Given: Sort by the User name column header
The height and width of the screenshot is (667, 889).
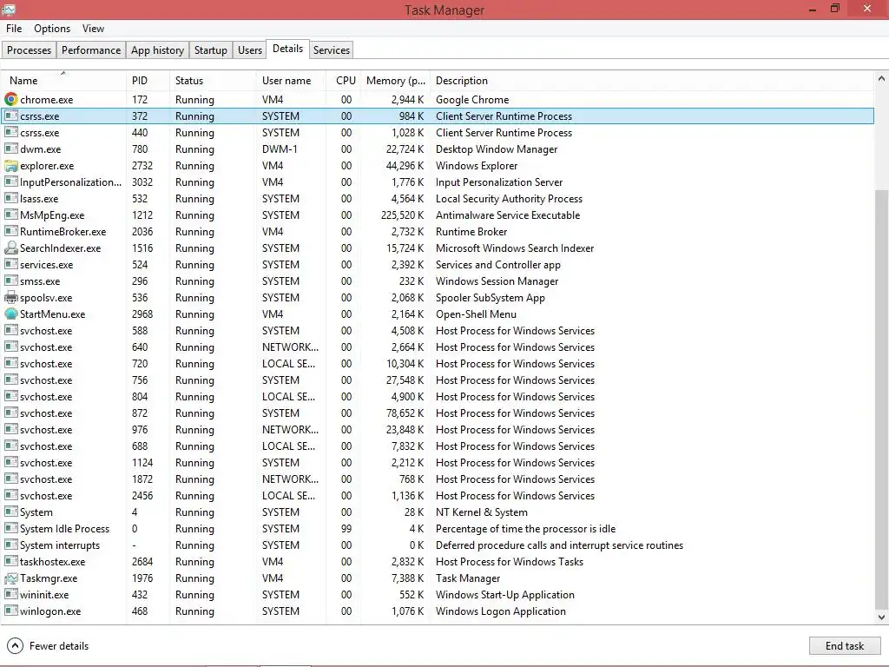Looking at the screenshot, I should [x=291, y=81].
